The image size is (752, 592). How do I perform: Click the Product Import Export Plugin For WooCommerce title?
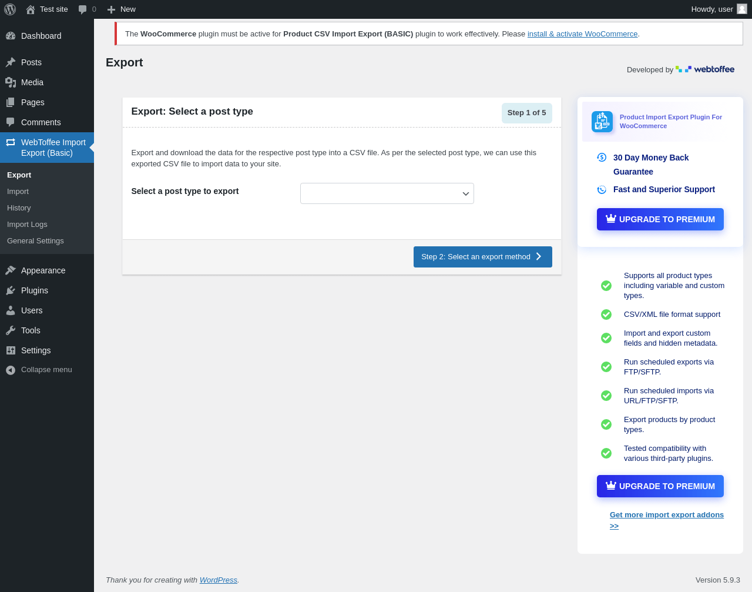[671, 122]
